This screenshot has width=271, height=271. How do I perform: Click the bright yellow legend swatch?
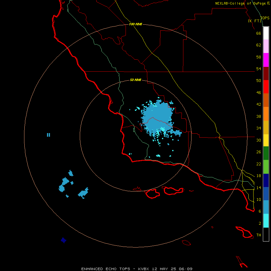266,140
